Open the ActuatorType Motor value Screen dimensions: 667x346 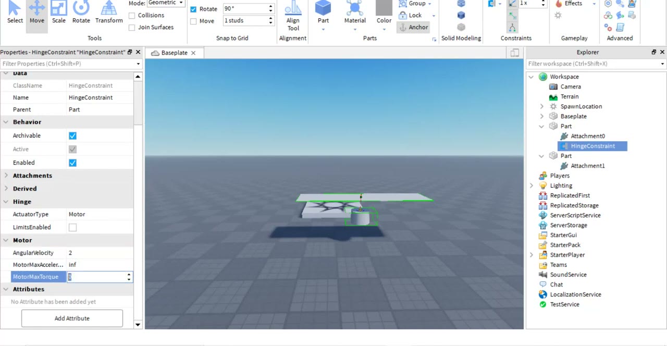pos(100,214)
